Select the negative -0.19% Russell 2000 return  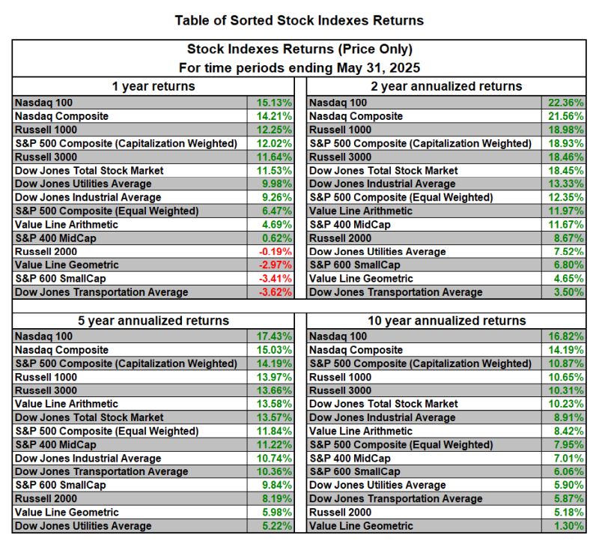click(273, 252)
